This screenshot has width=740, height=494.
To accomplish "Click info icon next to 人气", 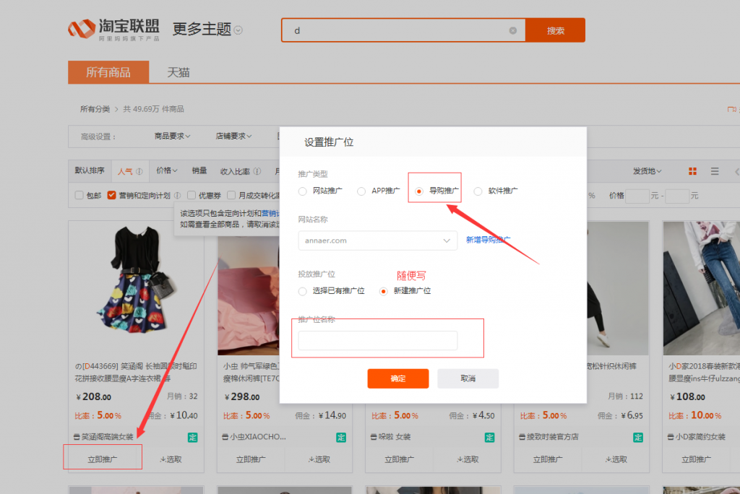I will click(139, 172).
